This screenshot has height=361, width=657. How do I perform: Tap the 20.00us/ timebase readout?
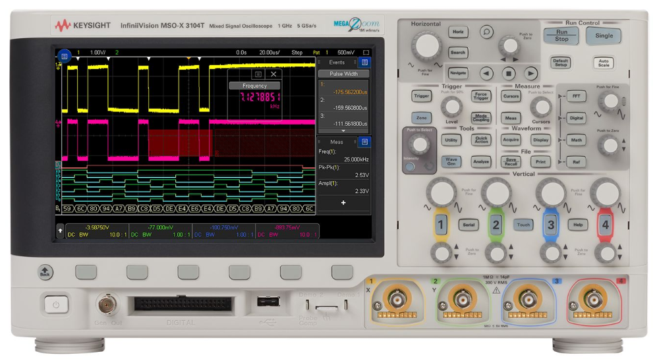(270, 52)
